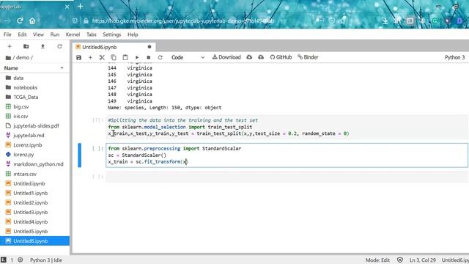The height and width of the screenshot is (264, 469).
Task: Open the View menu
Action: pos(38,34)
